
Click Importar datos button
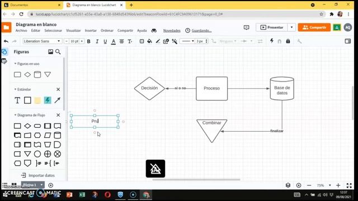[x=38, y=175]
